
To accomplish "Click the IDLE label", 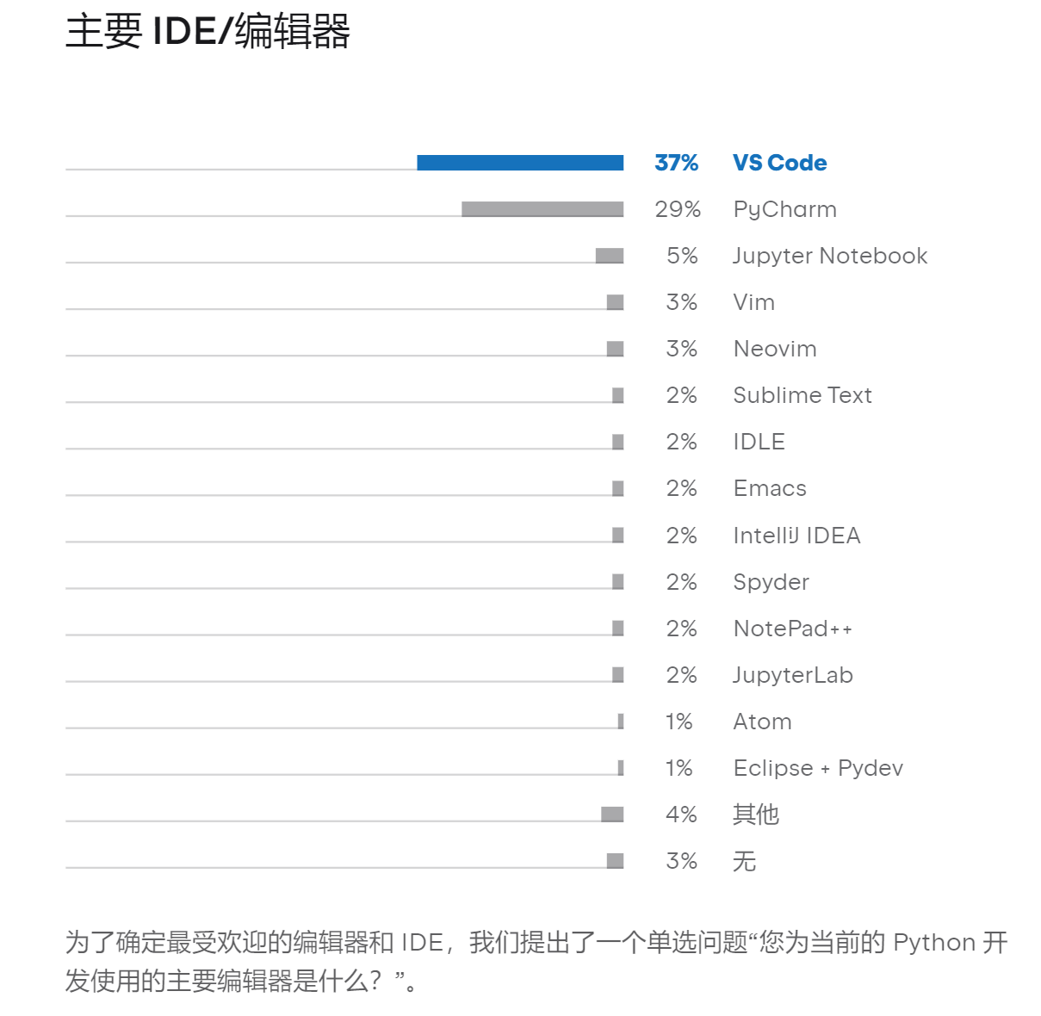I will (x=759, y=442).
